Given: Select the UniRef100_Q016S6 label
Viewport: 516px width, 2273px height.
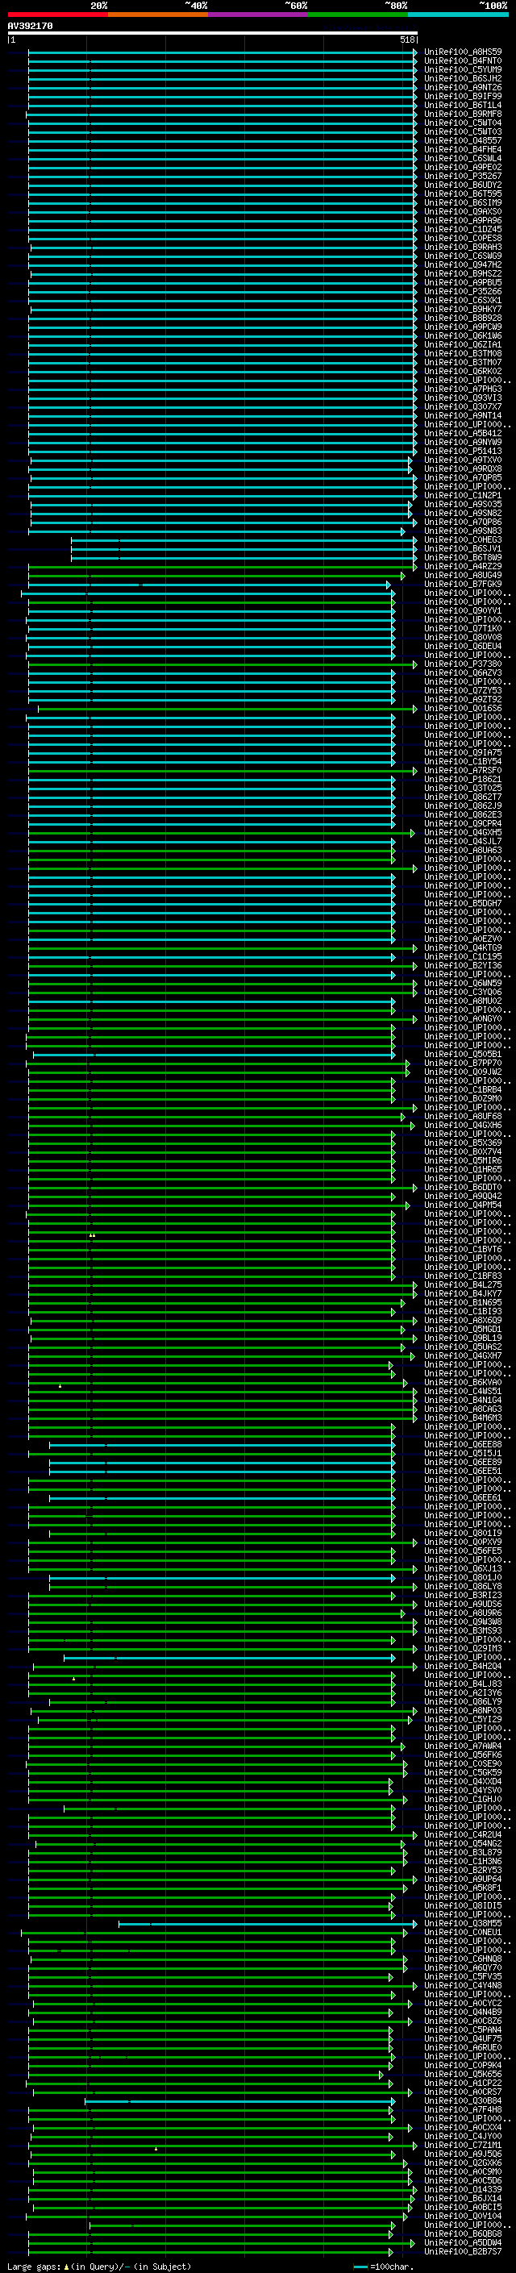Looking at the screenshot, I should (463, 707).
